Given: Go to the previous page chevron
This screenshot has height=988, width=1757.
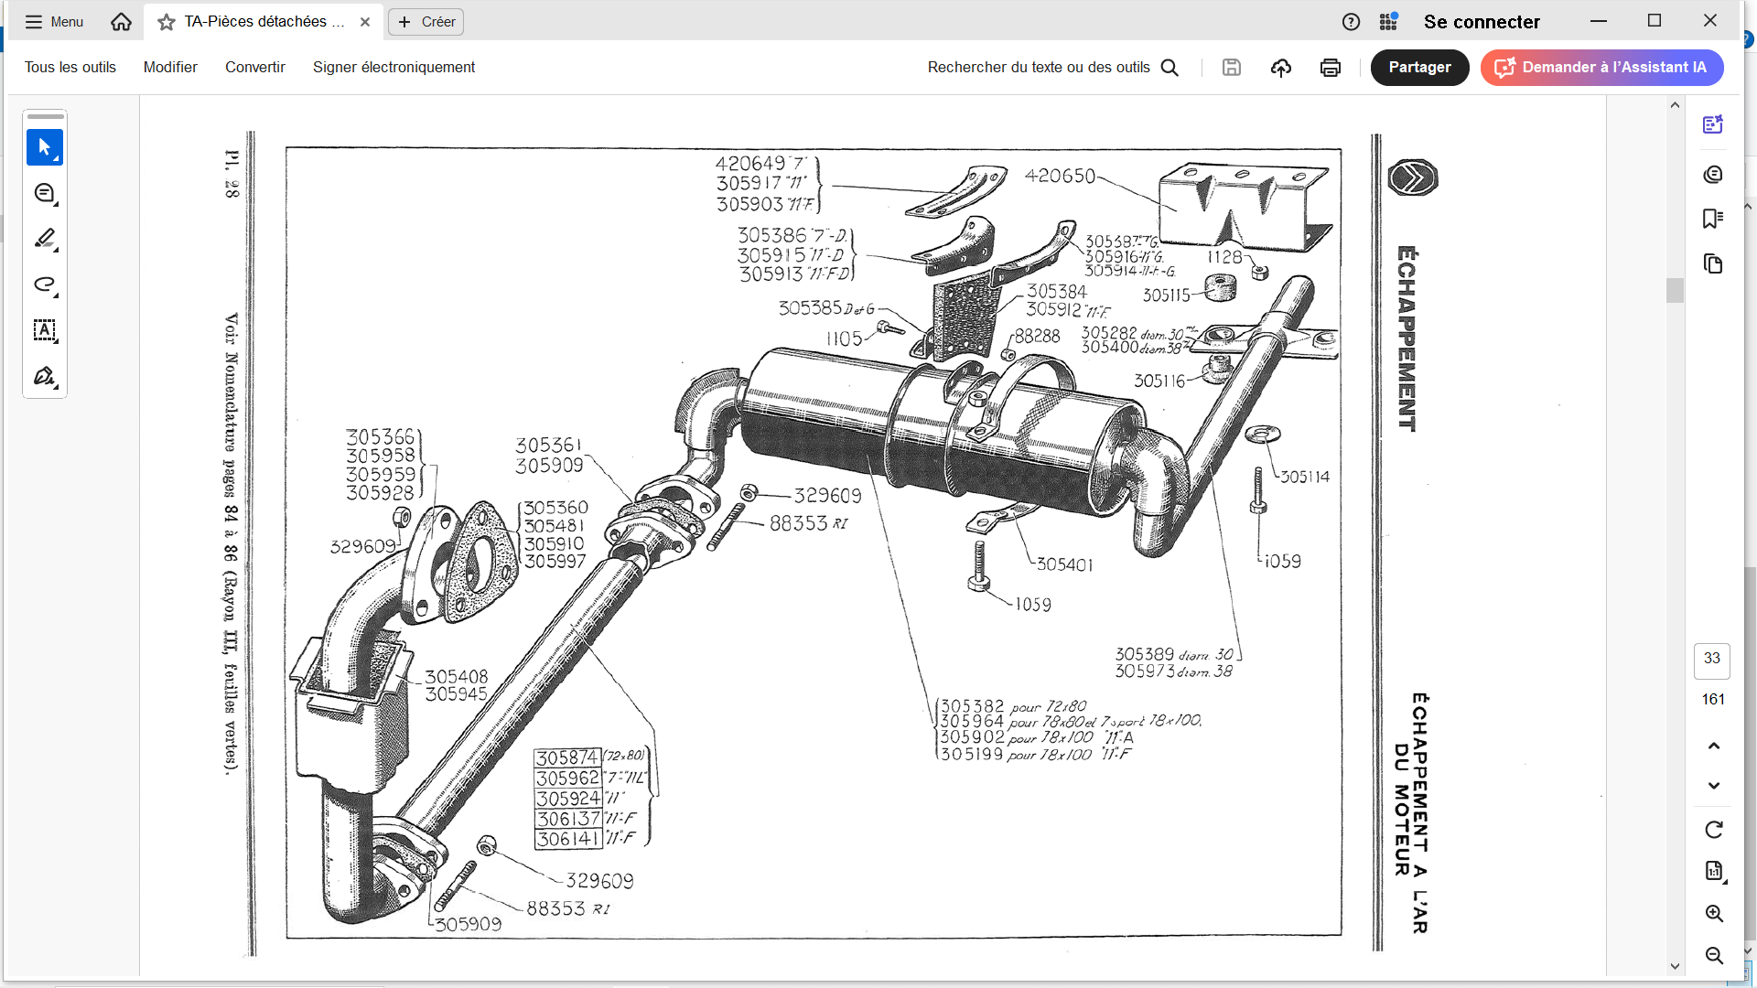Looking at the screenshot, I should (1713, 746).
